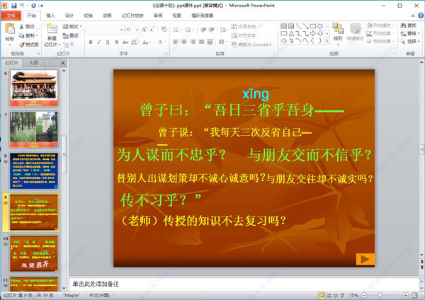The width and height of the screenshot is (425, 300).
Task: Increase font size with grow-font A
Action: coord(144,29)
